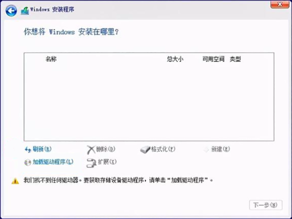
Task: Select the 刷新(R) refresh link
Action: click(x=42, y=149)
